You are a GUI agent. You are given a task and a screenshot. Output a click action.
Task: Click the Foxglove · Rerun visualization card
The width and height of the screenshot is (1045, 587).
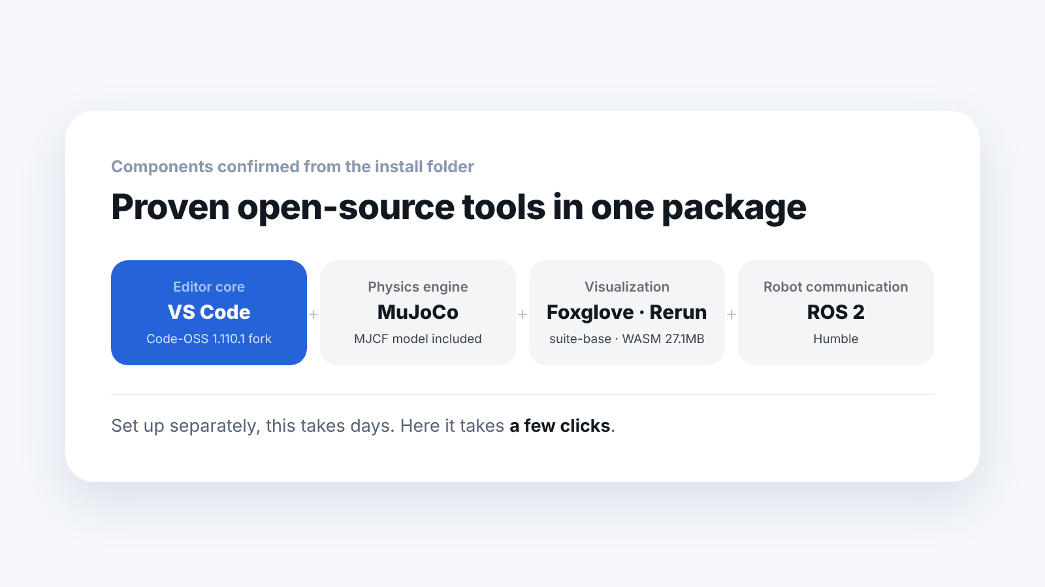click(x=627, y=312)
